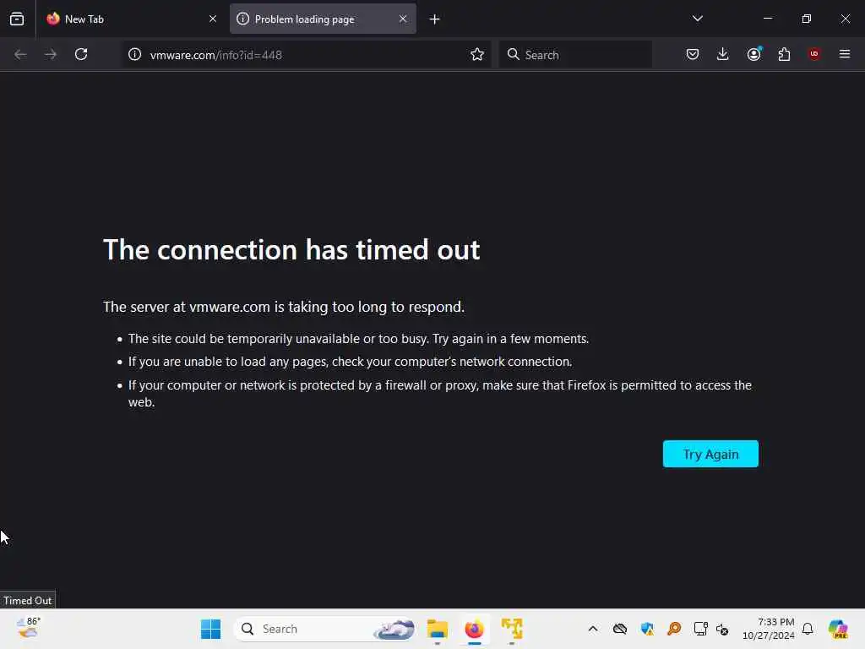Select the Problem loading page tab

pos(323,19)
